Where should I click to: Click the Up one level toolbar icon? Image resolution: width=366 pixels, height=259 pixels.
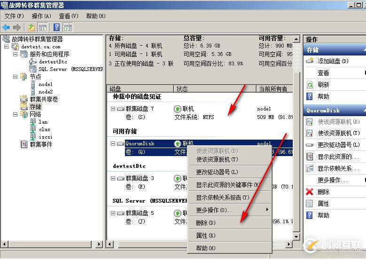[31, 28]
